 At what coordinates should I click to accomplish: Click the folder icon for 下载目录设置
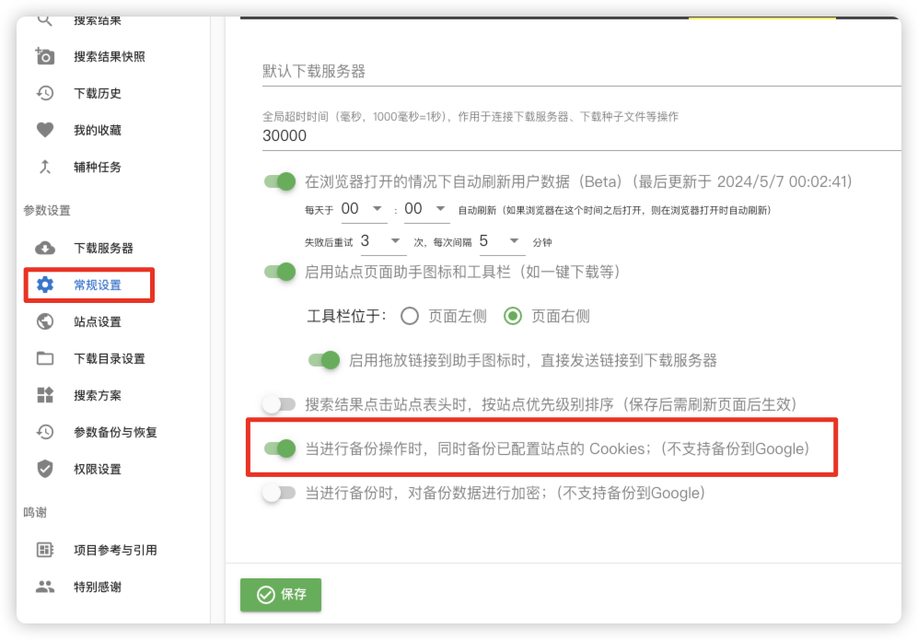[44, 358]
